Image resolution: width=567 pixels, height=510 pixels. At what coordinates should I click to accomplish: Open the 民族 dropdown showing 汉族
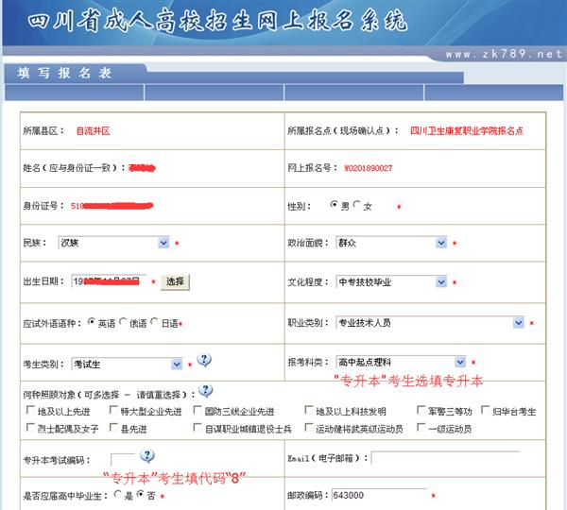coord(113,243)
